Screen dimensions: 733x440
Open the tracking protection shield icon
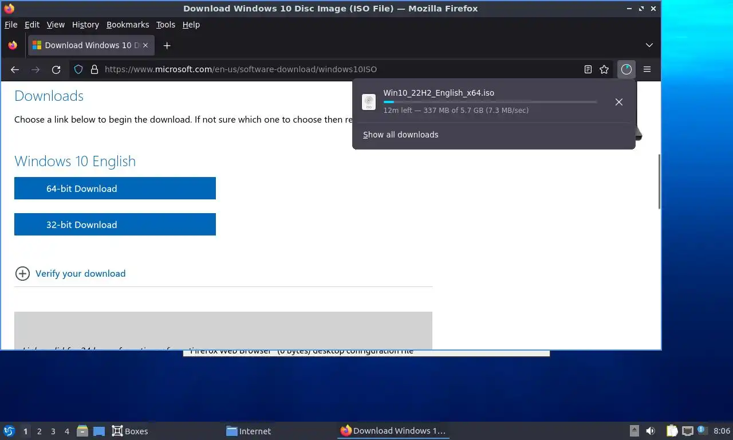coord(78,69)
